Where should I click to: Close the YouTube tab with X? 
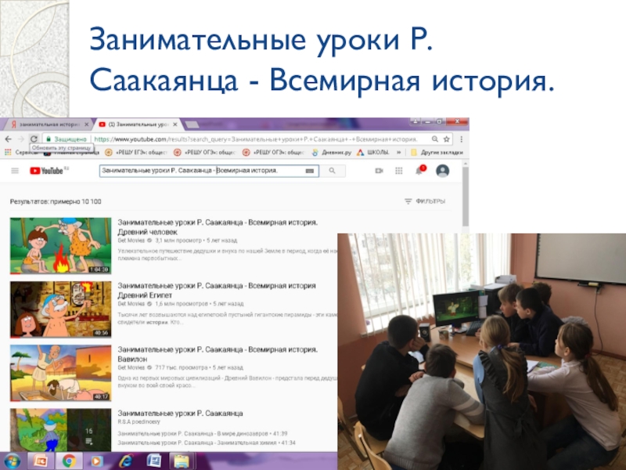pyautogui.click(x=174, y=125)
